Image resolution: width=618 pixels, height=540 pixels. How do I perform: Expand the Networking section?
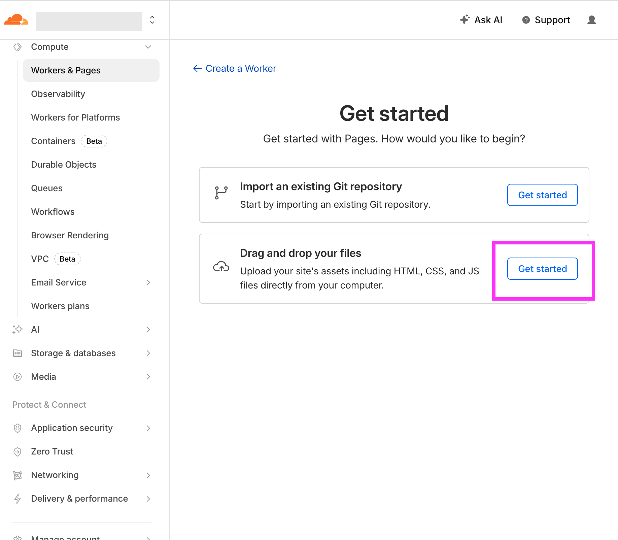pyautogui.click(x=148, y=475)
